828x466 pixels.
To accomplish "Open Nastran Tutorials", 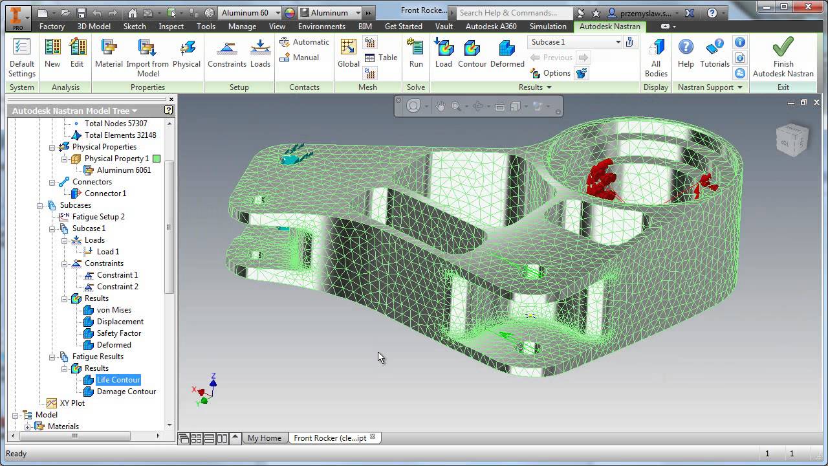I will tap(715, 53).
